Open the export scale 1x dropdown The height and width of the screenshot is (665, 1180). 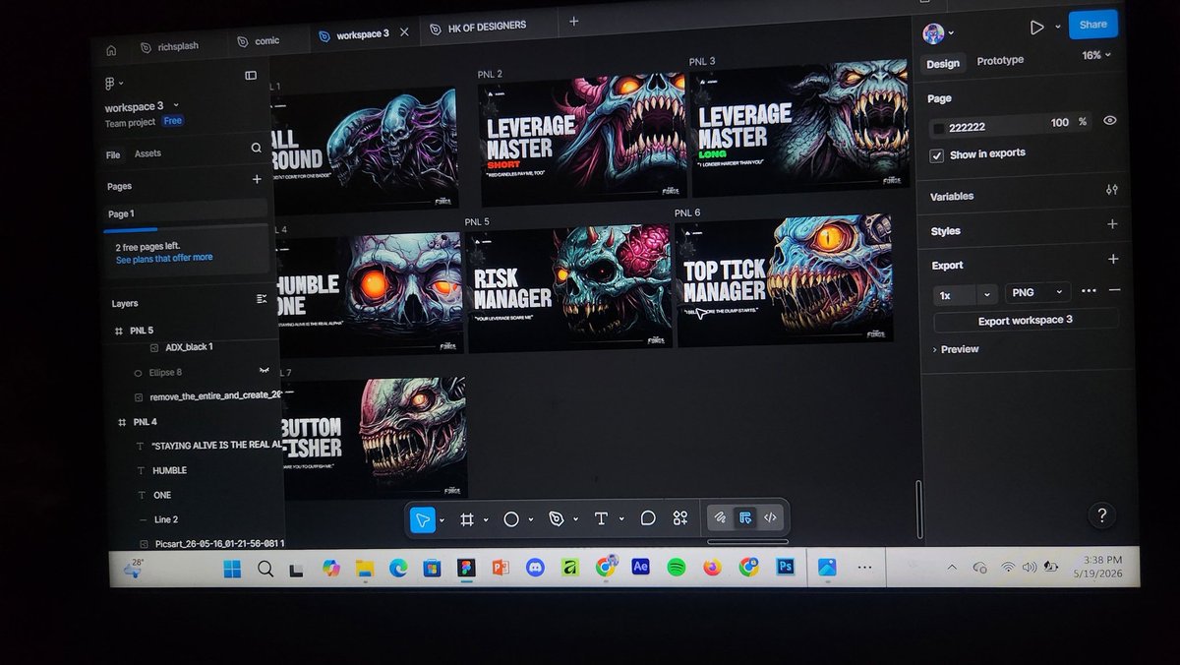[x=966, y=294]
